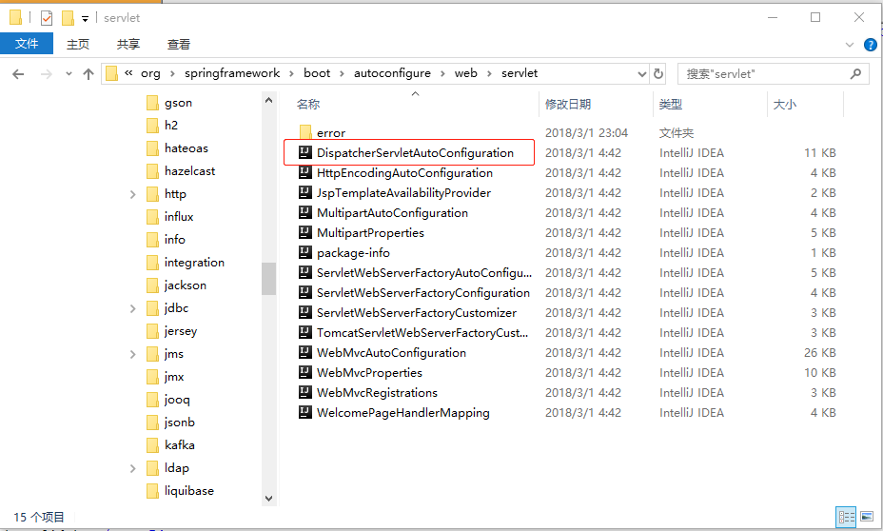Click navigation tree scrollbar up arrow
This screenshot has width=883, height=531.
[x=268, y=100]
